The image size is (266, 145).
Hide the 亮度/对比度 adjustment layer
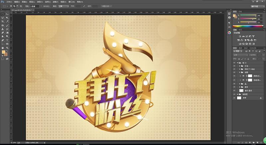coord(234,76)
